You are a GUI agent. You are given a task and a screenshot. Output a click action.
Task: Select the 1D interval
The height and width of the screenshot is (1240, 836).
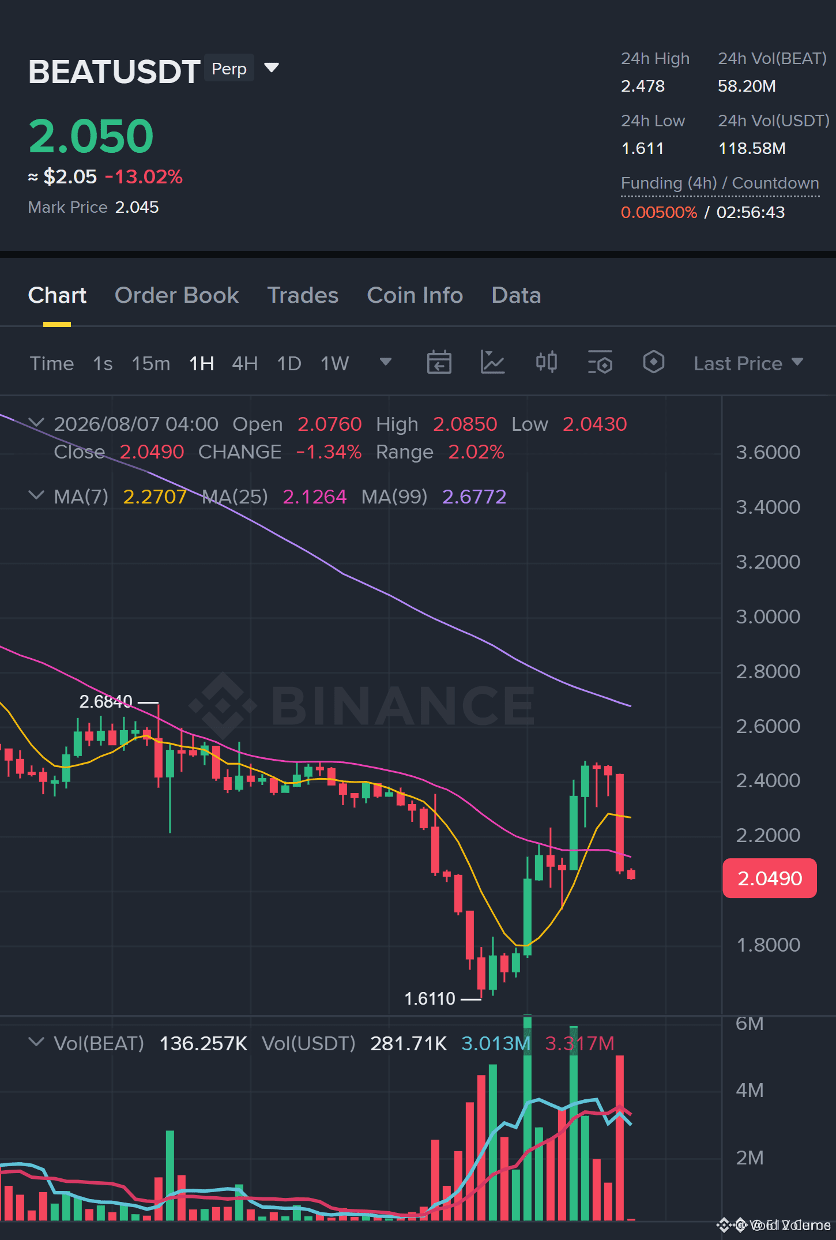[289, 363]
